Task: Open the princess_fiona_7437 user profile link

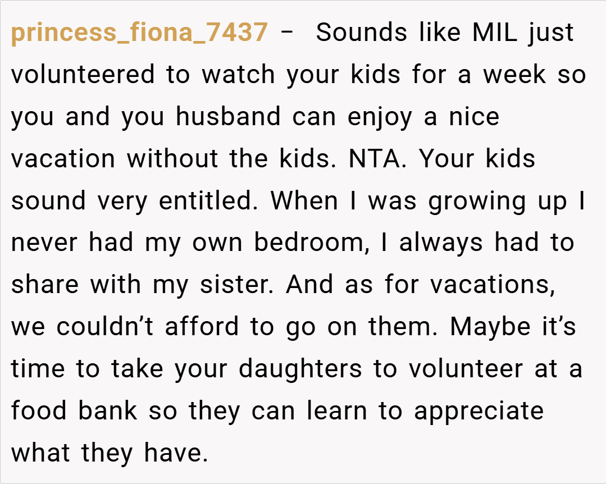Action: tap(139, 33)
